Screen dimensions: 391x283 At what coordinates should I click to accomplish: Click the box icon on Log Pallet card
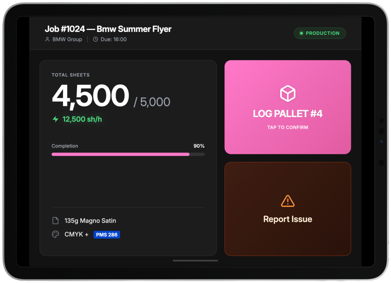287,93
